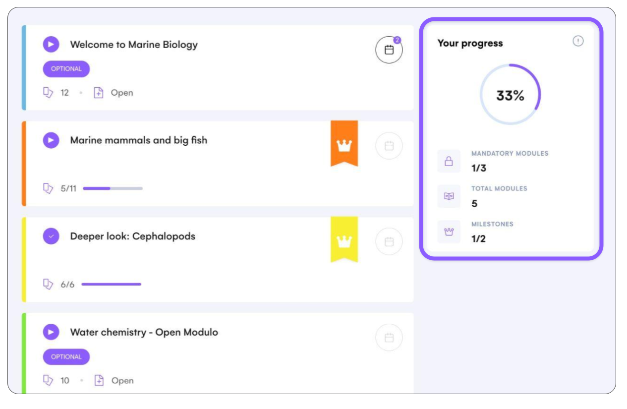The width and height of the screenshot is (627, 409).
Task: Click the Open document icon in Water chemistry card
Action: [99, 380]
